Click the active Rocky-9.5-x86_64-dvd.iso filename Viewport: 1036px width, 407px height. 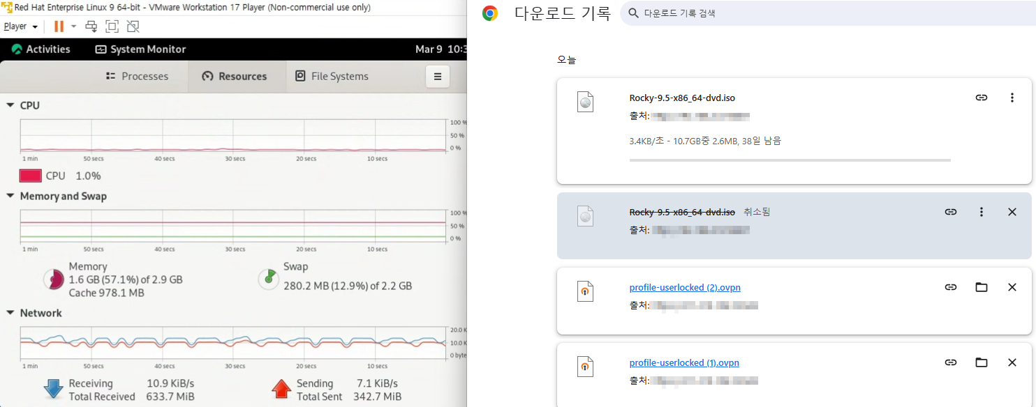click(x=682, y=98)
